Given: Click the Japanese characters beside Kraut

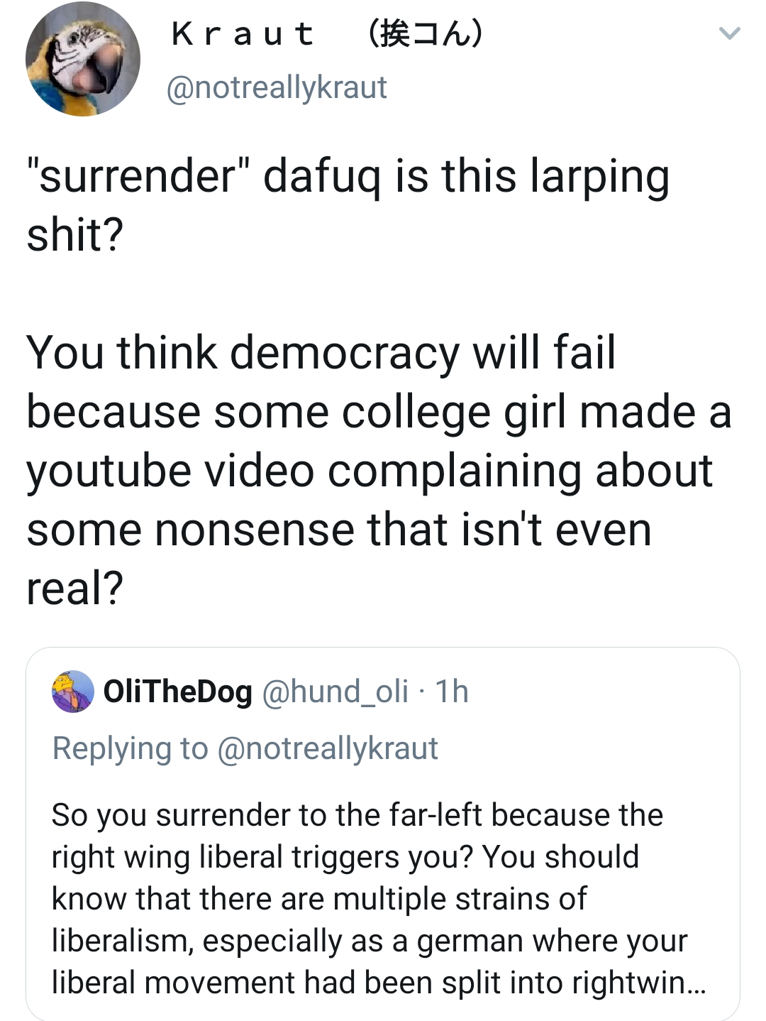Looking at the screenshot, I should 426,33.
